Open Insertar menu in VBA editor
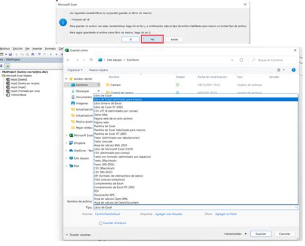The width and height of the screenshot is (305, 246). 37,49
